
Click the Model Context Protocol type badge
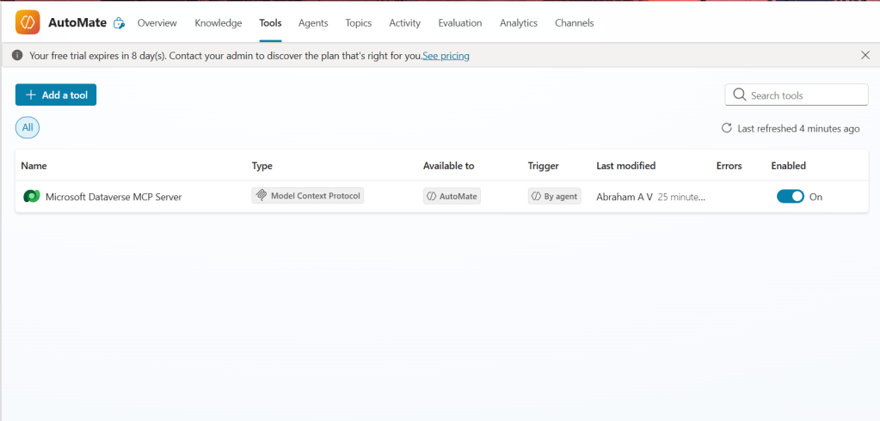(x=308, y=196)
